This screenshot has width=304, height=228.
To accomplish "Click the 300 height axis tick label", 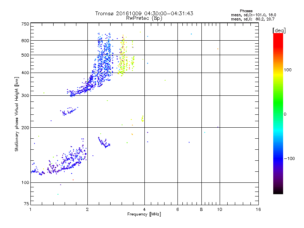I will click(25, 95).
